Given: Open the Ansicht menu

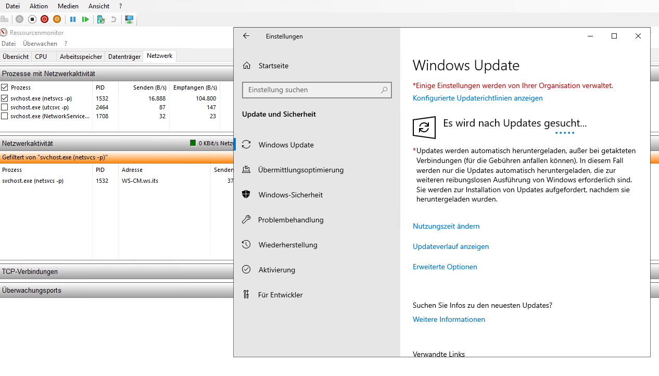Looking at the screenshot, I should pyautogui.click(x=99, y=6).
